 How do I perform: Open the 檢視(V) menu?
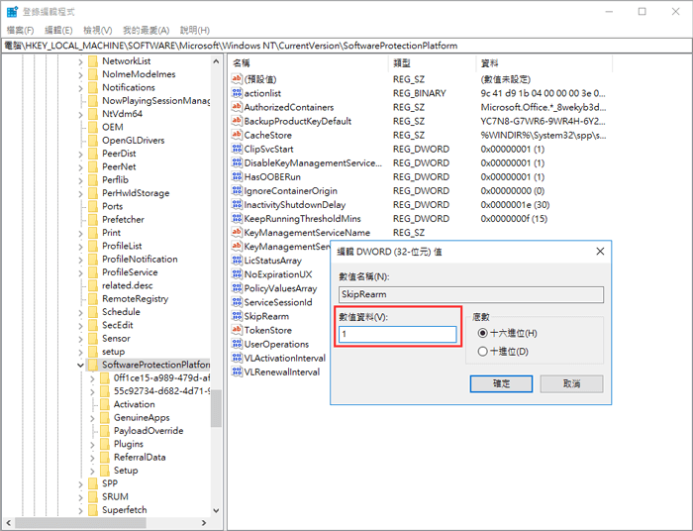[x=98, y=30]
